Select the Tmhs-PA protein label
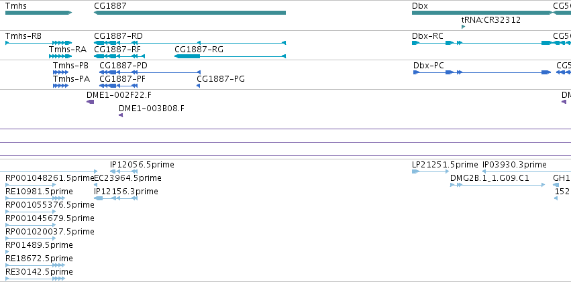This screenshot has width=571, height=282. 71,79
